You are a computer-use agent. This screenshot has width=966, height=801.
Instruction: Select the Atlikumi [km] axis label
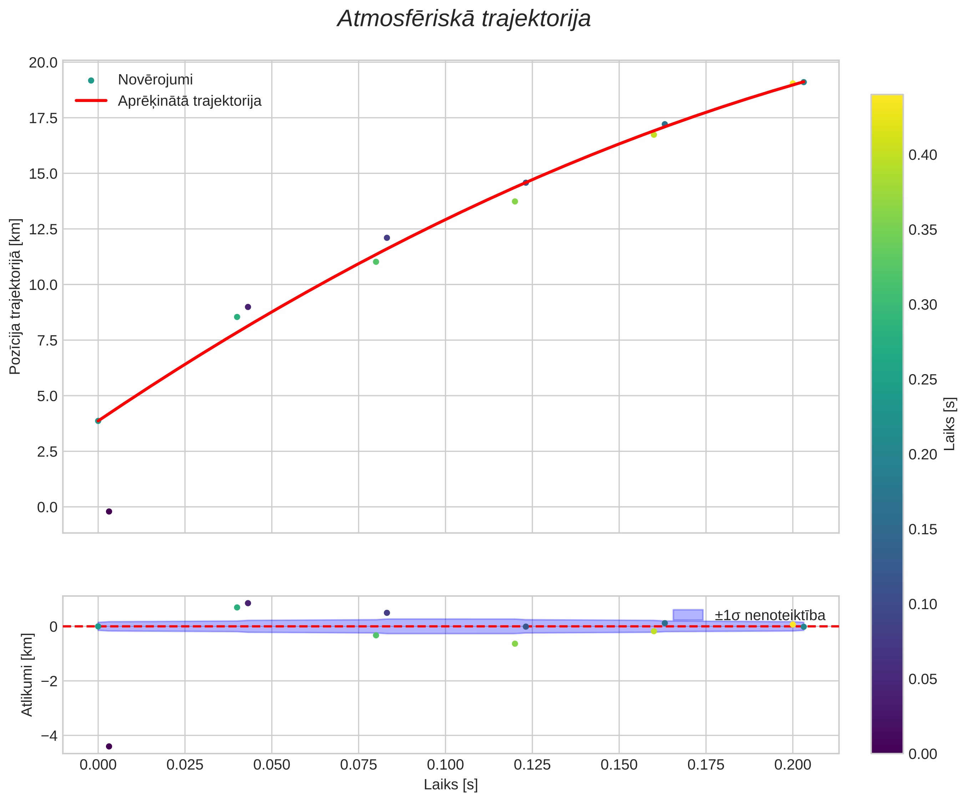(27, 674)
